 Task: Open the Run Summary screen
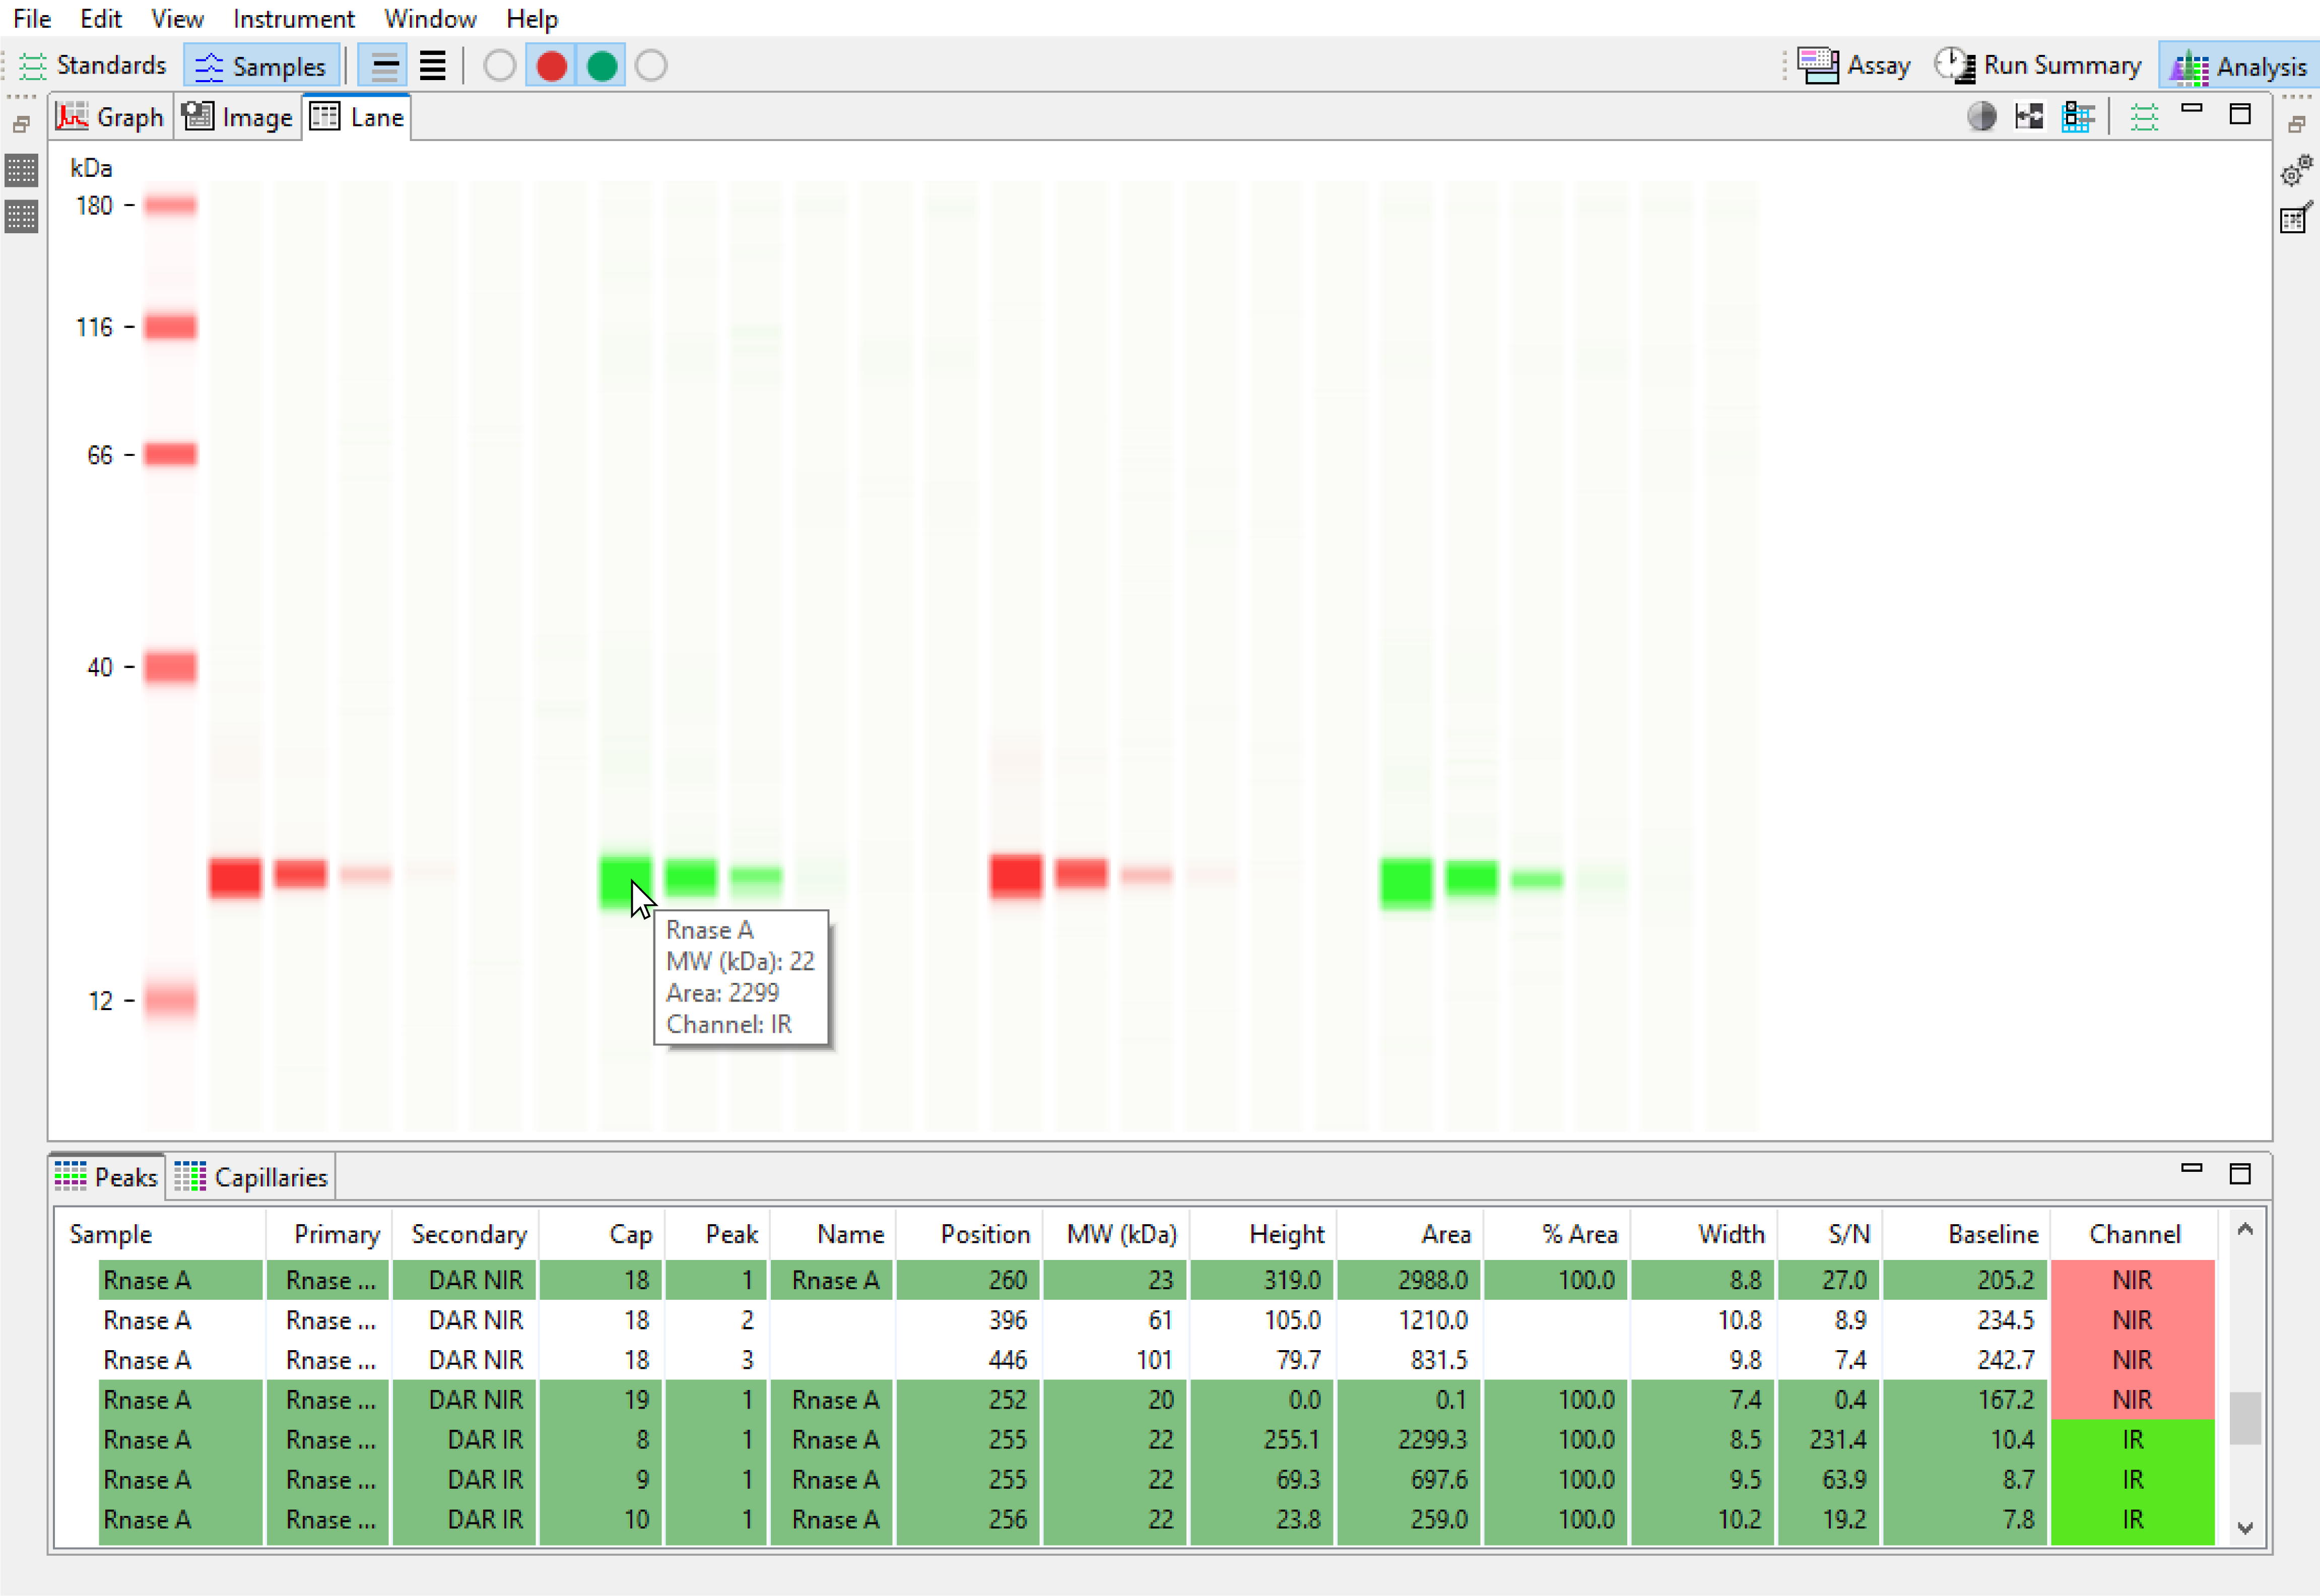2037,66
